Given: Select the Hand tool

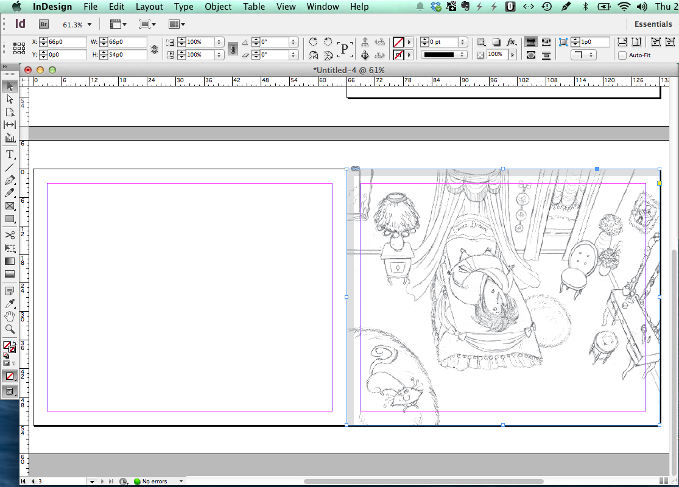Looking at the screenshot, I should tap(10, 317).
